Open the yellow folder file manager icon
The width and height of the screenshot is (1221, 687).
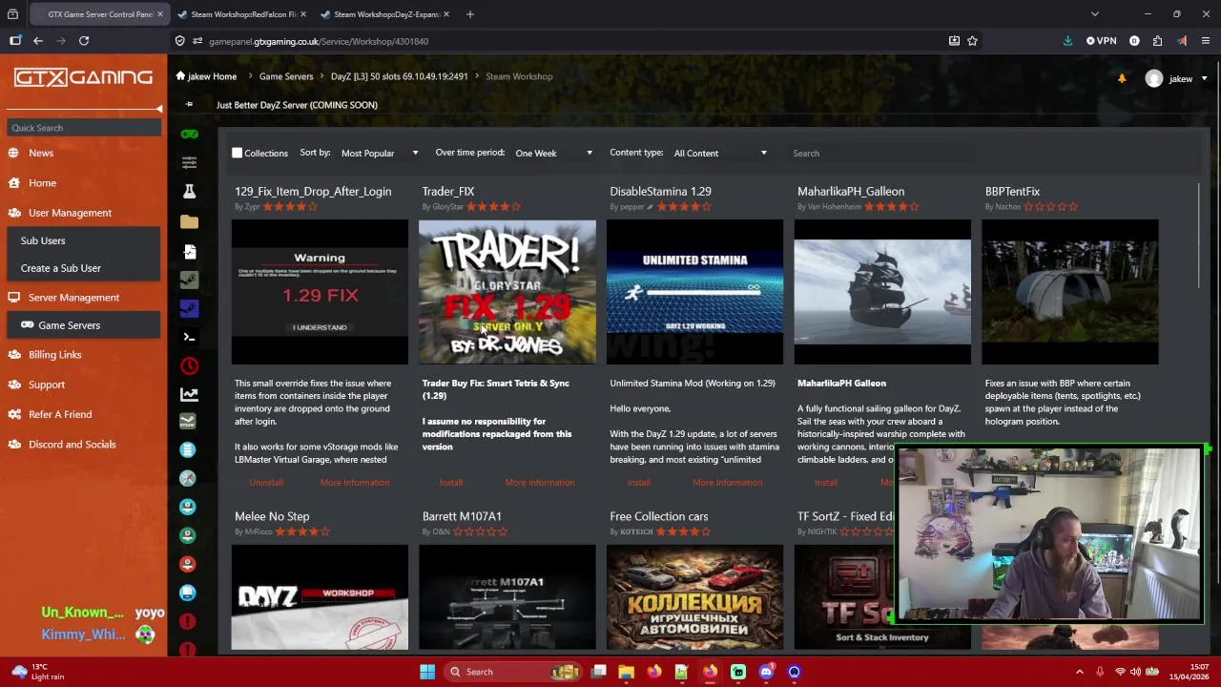[189, 221]
